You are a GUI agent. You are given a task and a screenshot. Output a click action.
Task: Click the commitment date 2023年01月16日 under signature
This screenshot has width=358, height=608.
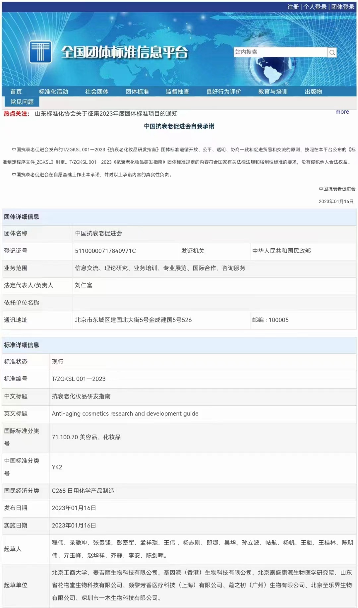(x=336, y=202)
